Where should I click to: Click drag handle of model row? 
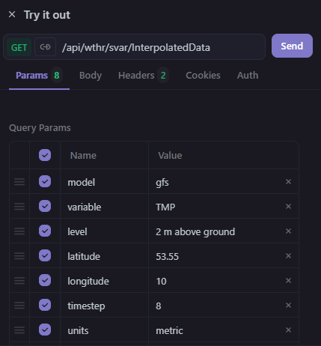tap(19, 182)
